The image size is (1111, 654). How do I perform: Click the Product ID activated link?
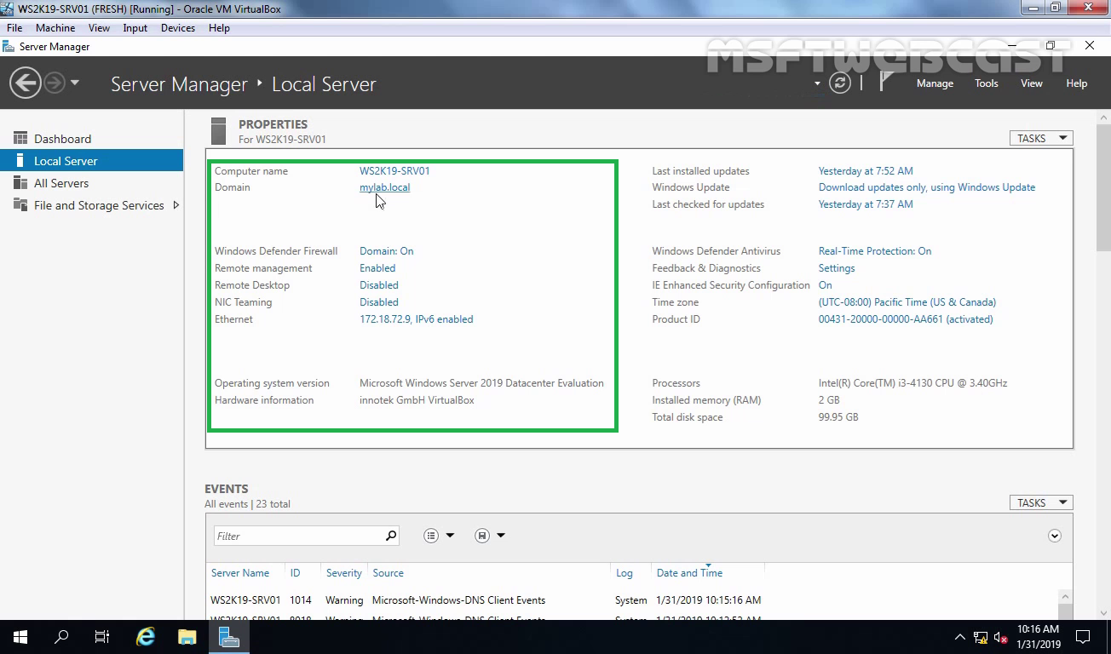click(x=906, y=319)
